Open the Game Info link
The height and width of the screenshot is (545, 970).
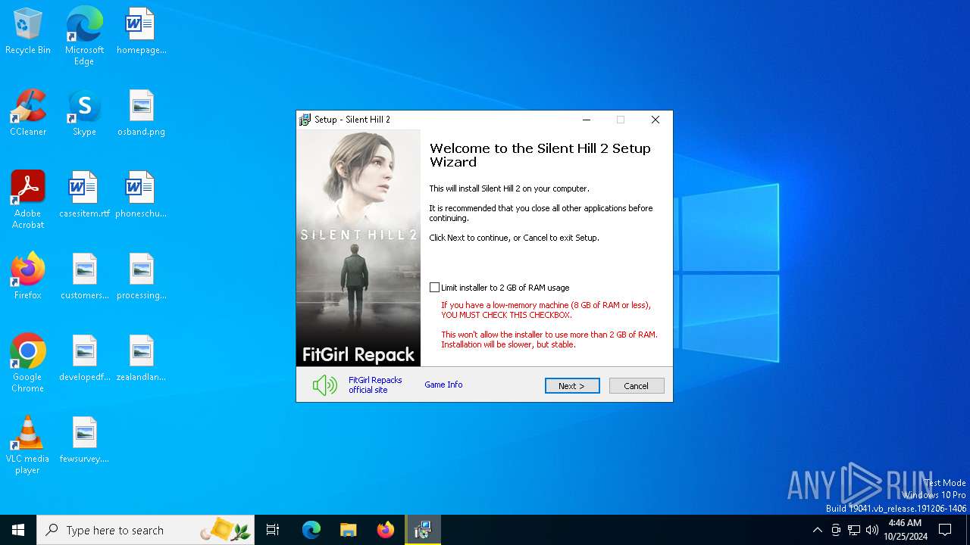click(x=443, y=385)
